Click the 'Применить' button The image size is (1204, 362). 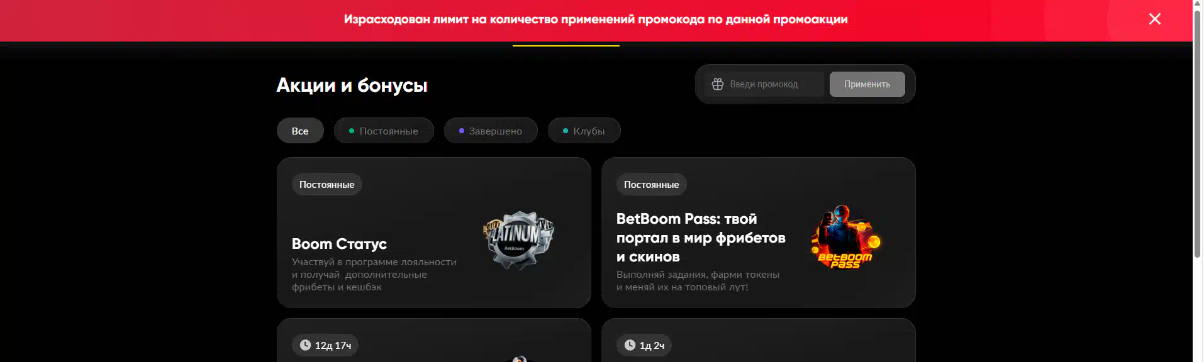pos(867,84)
